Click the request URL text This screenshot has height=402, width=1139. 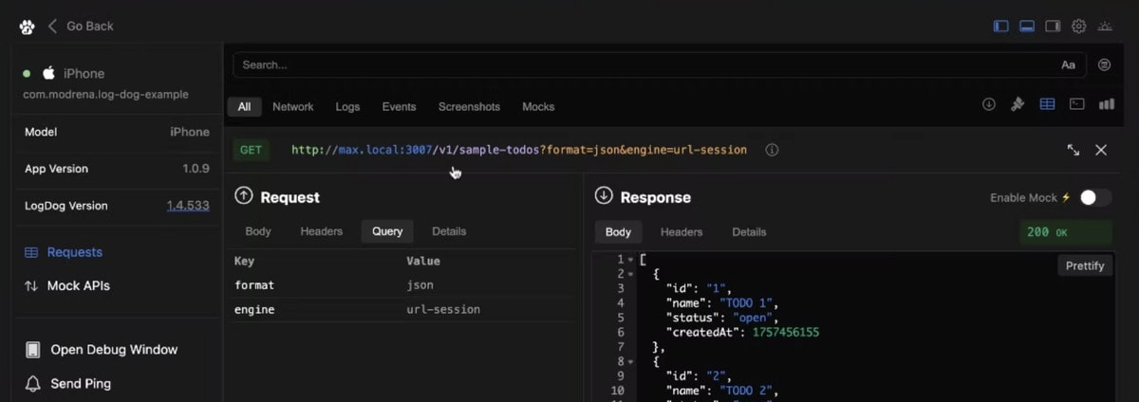(x=518, y=150)
